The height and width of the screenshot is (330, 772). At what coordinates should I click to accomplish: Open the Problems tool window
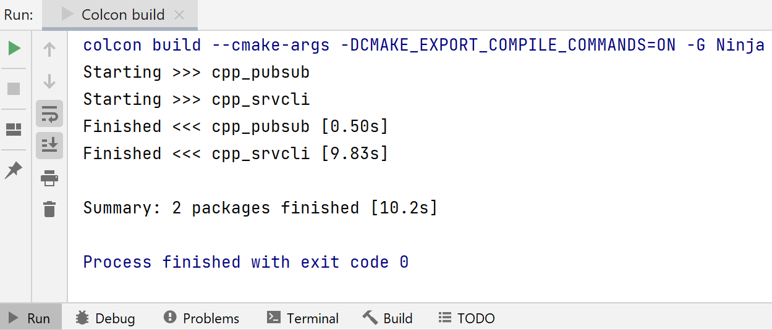201,318
